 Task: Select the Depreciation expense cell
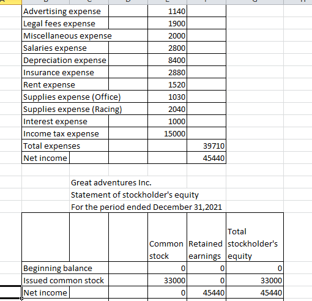click(65, 60)
